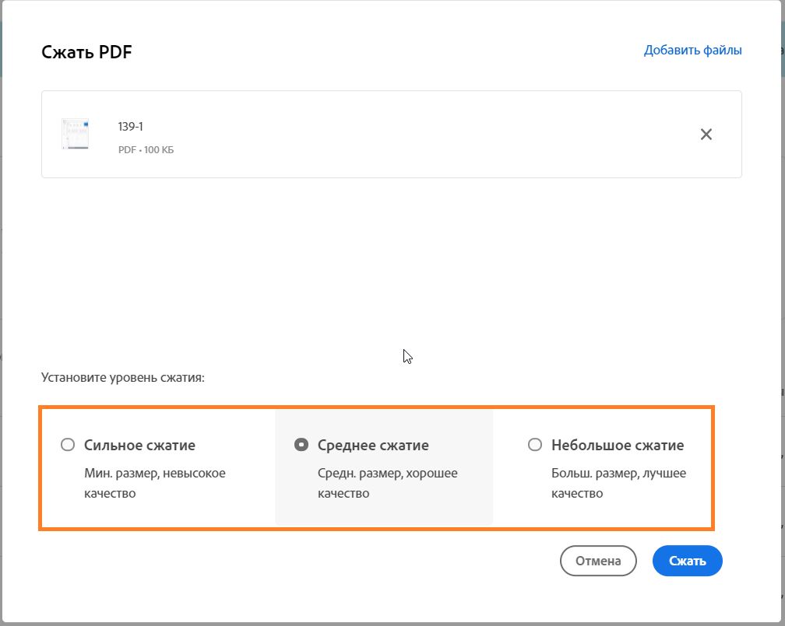The image size is (785, 626).
Task: Click the "Установите уровень сжатия:" heading
Action: click(x=122, y=379)
